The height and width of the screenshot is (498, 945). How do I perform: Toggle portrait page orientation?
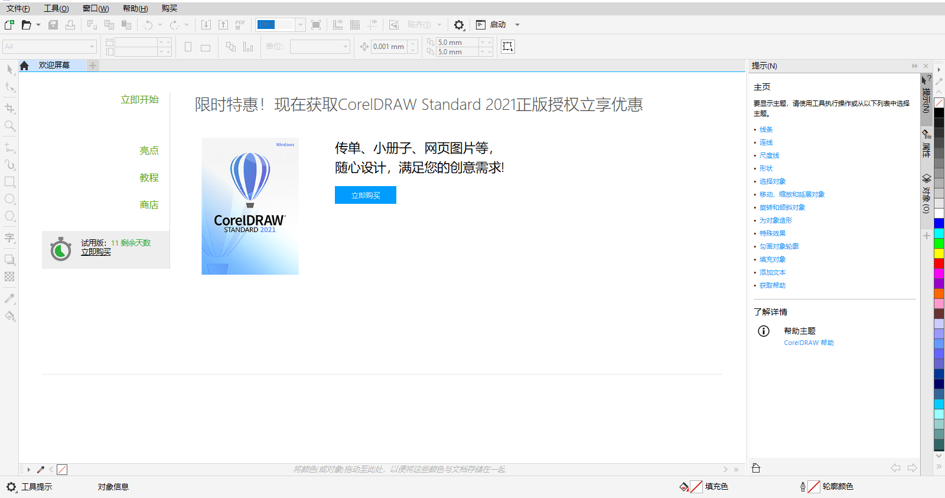[188, 47]
